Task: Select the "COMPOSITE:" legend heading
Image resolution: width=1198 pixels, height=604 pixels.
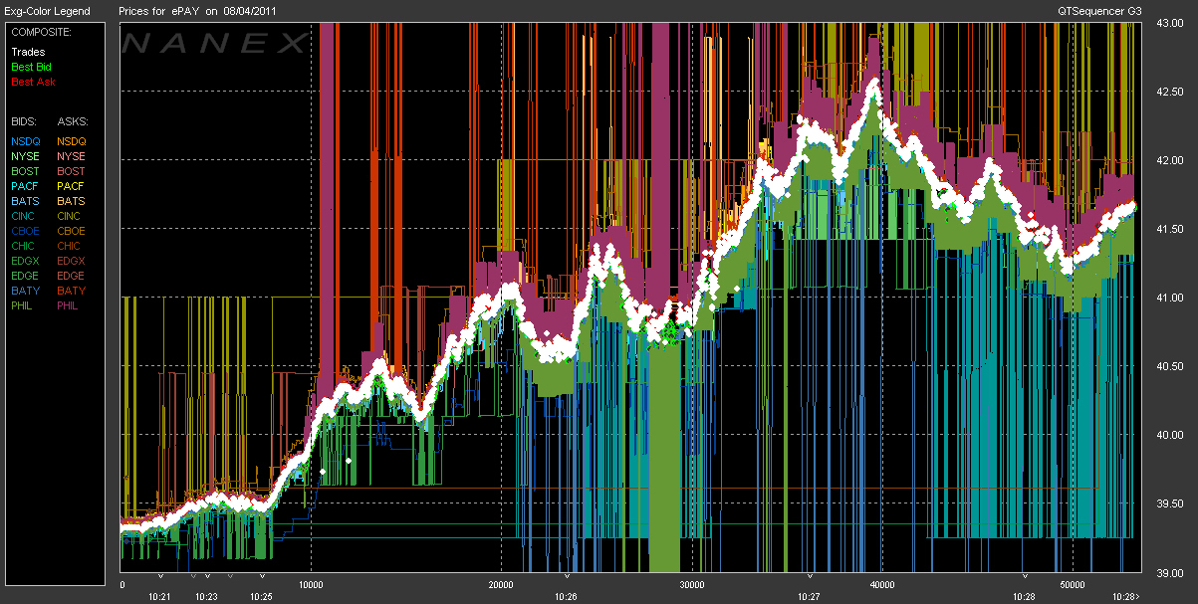Action: (x=40, y=32)
